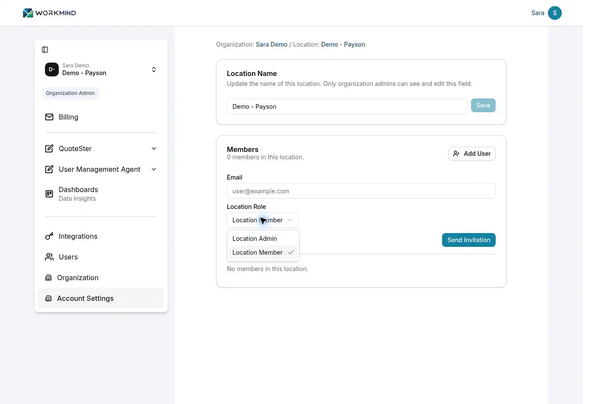Viewport: 589px width, 404px height.
Task: Click the Members section heading
Action: click(x=243, y=149)
